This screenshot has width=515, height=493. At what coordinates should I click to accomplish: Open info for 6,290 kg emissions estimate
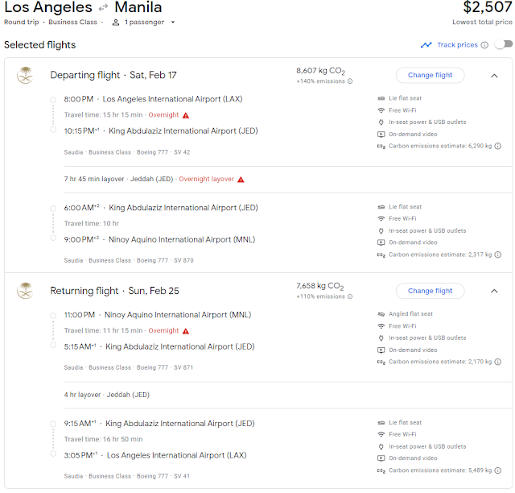coord(498,147)
